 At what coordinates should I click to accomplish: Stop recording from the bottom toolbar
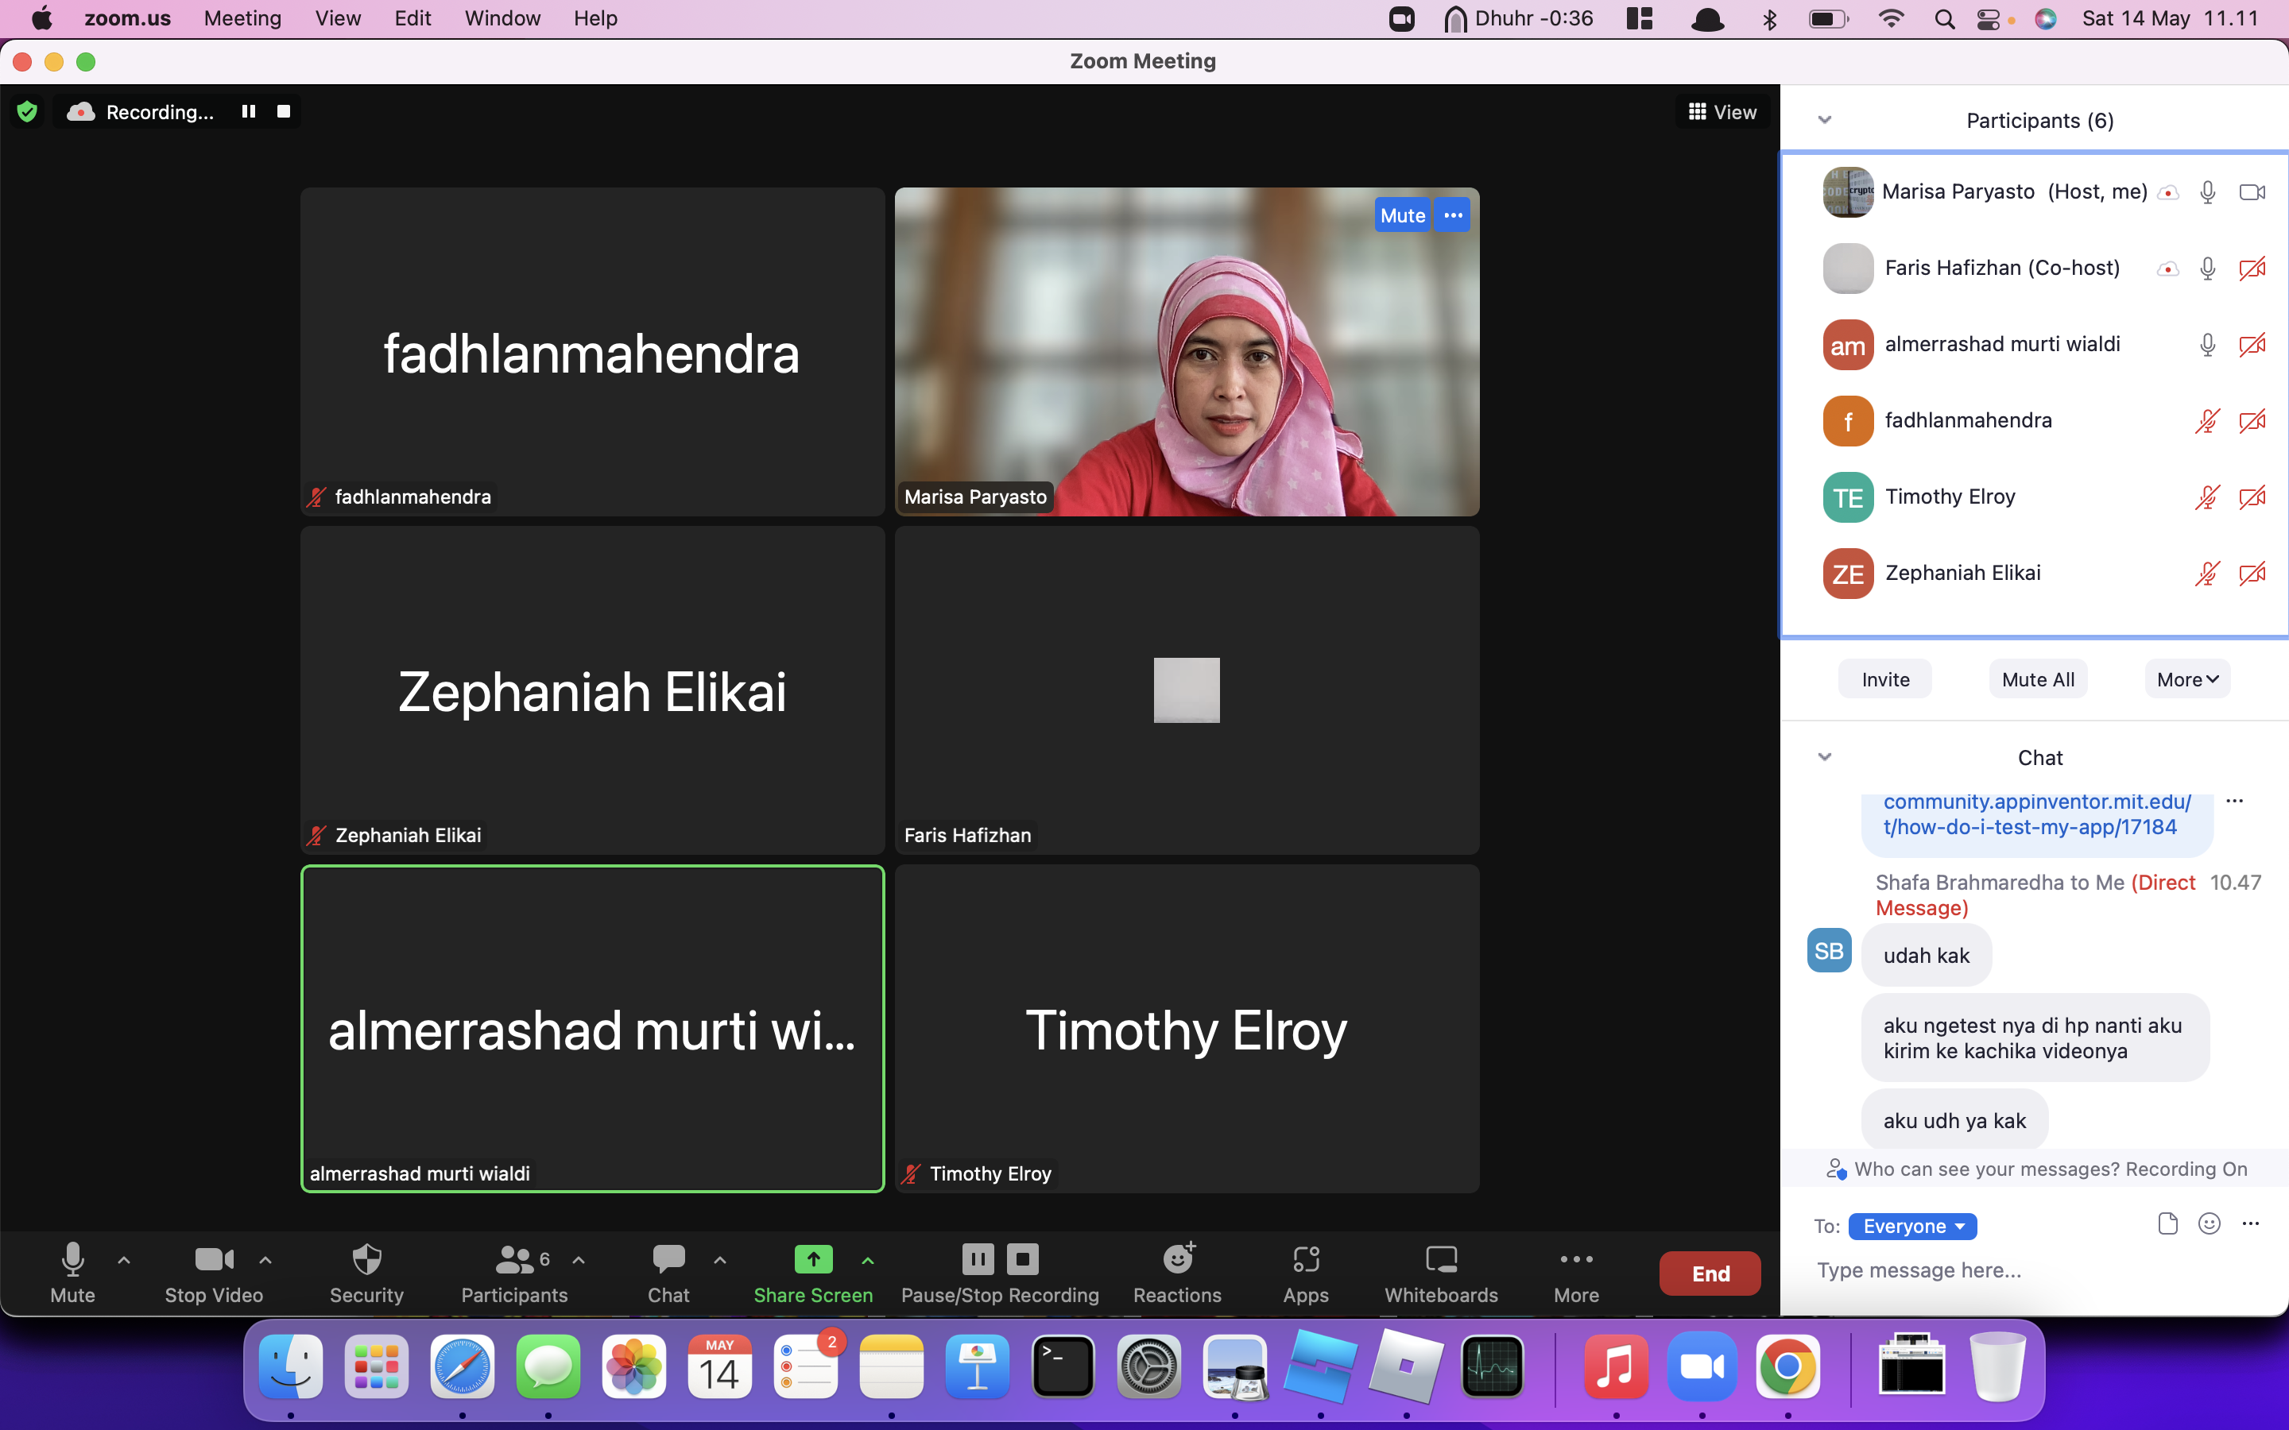tap(1022, 1259)
